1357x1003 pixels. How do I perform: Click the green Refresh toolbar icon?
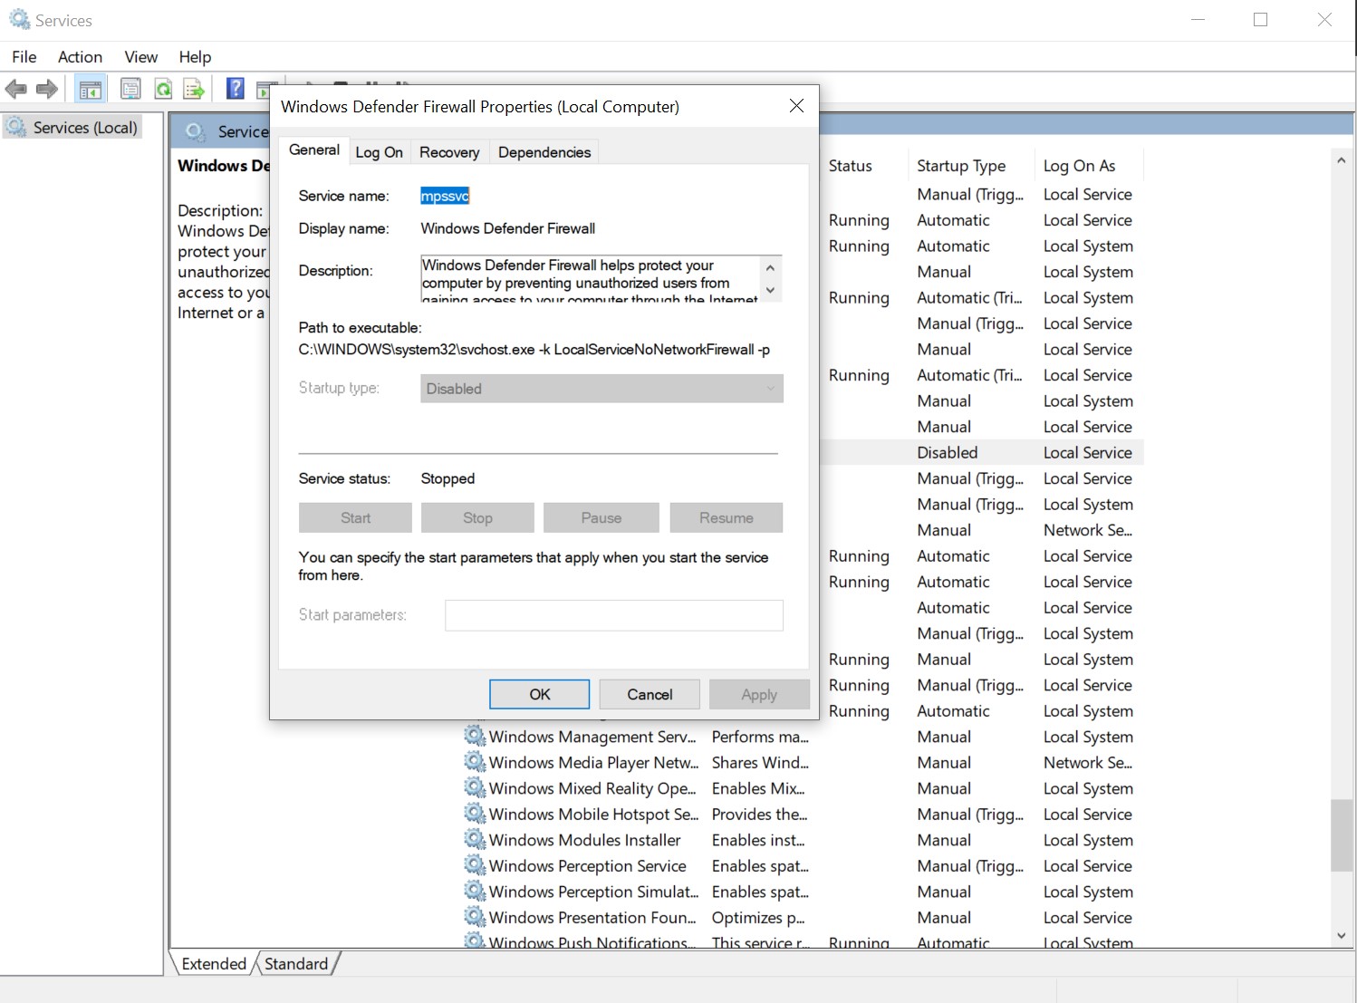[x=163, y=89]
